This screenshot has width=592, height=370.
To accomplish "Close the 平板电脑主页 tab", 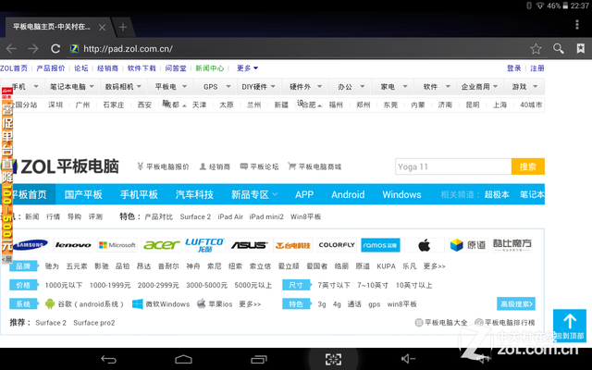I will coord(102,27).
